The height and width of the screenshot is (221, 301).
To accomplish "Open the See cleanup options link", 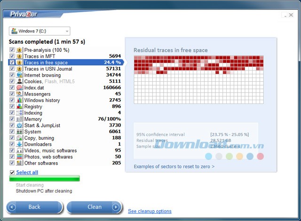I will click(150, 212).
